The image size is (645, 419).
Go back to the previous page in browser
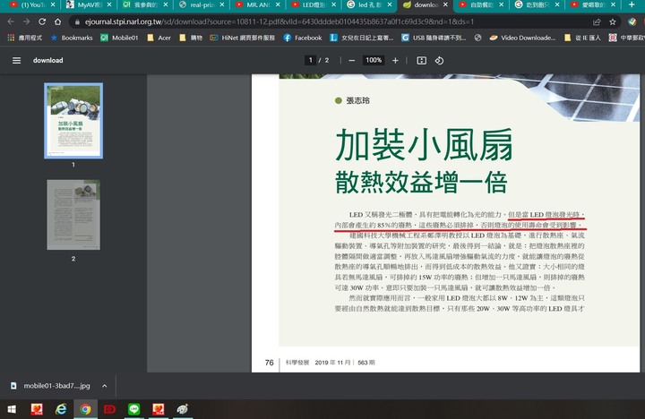click(11, 21)
